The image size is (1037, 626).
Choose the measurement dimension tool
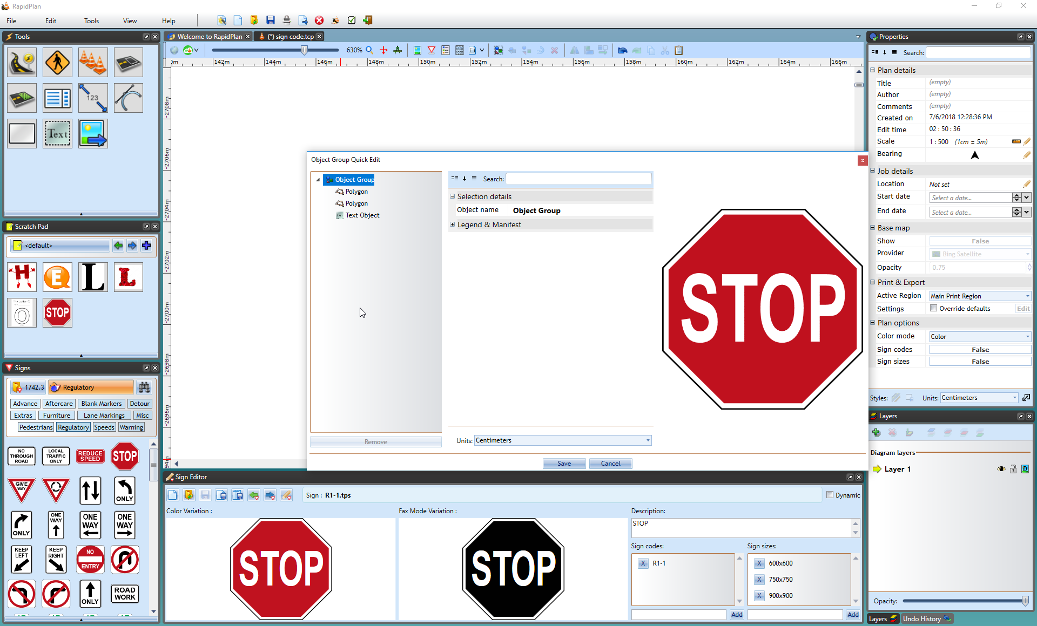coord(93,98)
